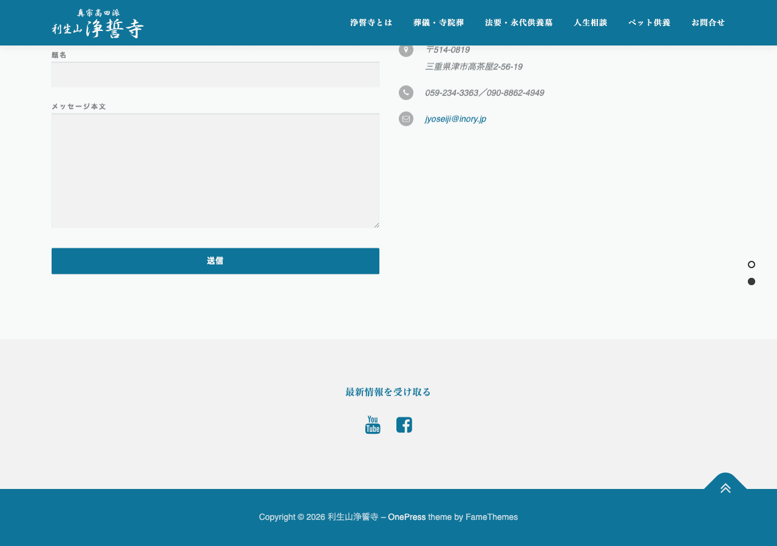This screenshot has height=546, width=777.
Task: Open the ペット供養 menu item
Action: 650,22
